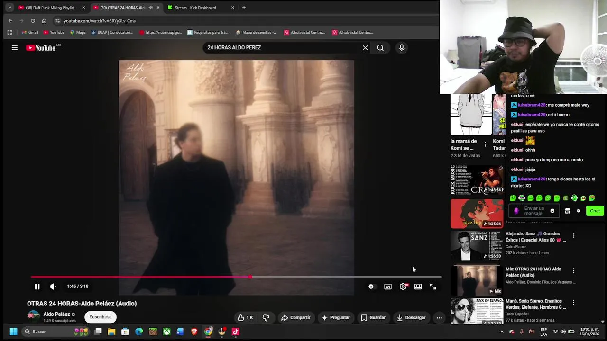
Task: Click the green Chat send button
Action: (595, 211)
